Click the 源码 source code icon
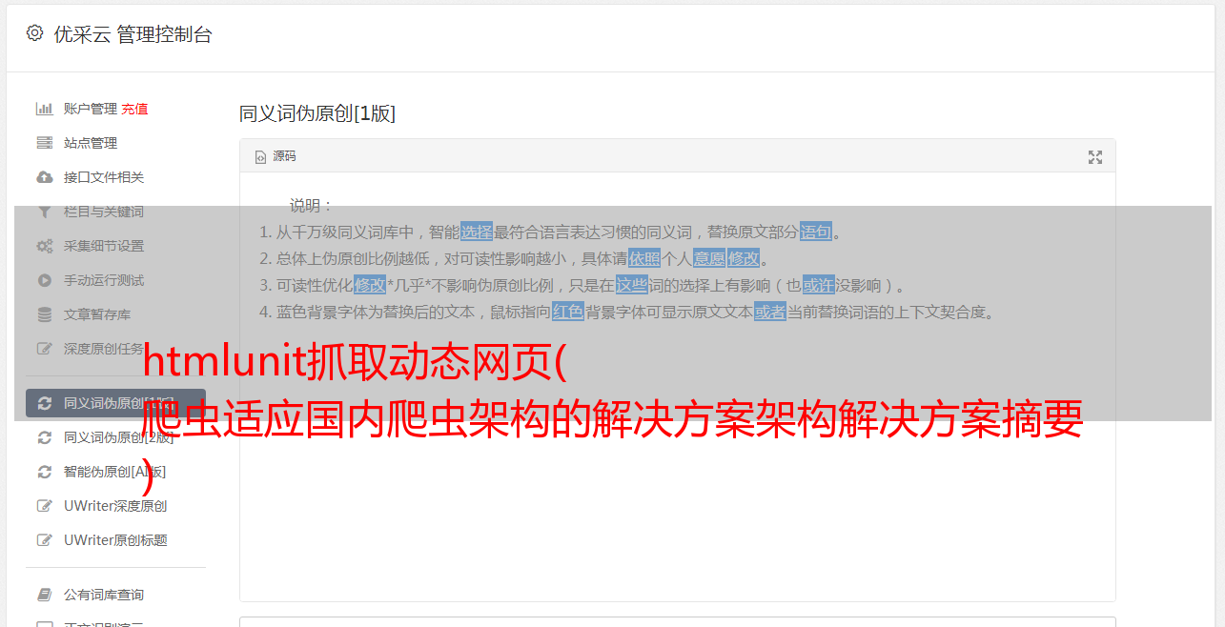The image size is (1225, 627). click(260, 157)
